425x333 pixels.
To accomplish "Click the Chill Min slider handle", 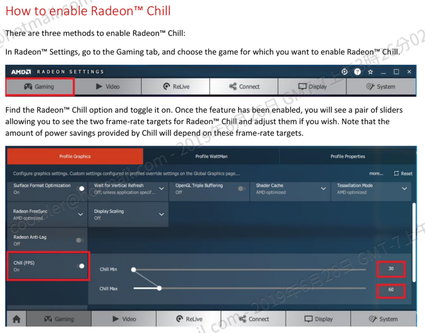I will [134, 269].
